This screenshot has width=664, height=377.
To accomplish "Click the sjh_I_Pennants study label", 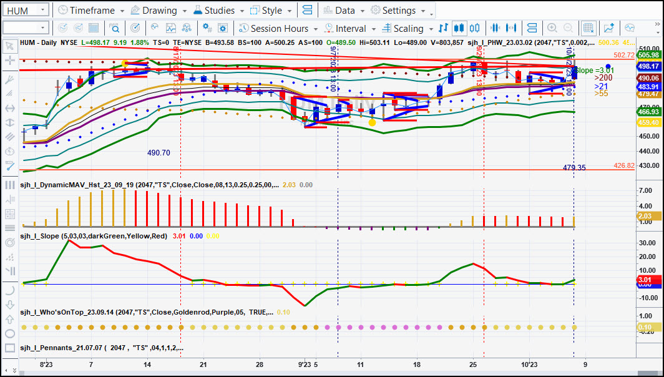I will 102,348.
